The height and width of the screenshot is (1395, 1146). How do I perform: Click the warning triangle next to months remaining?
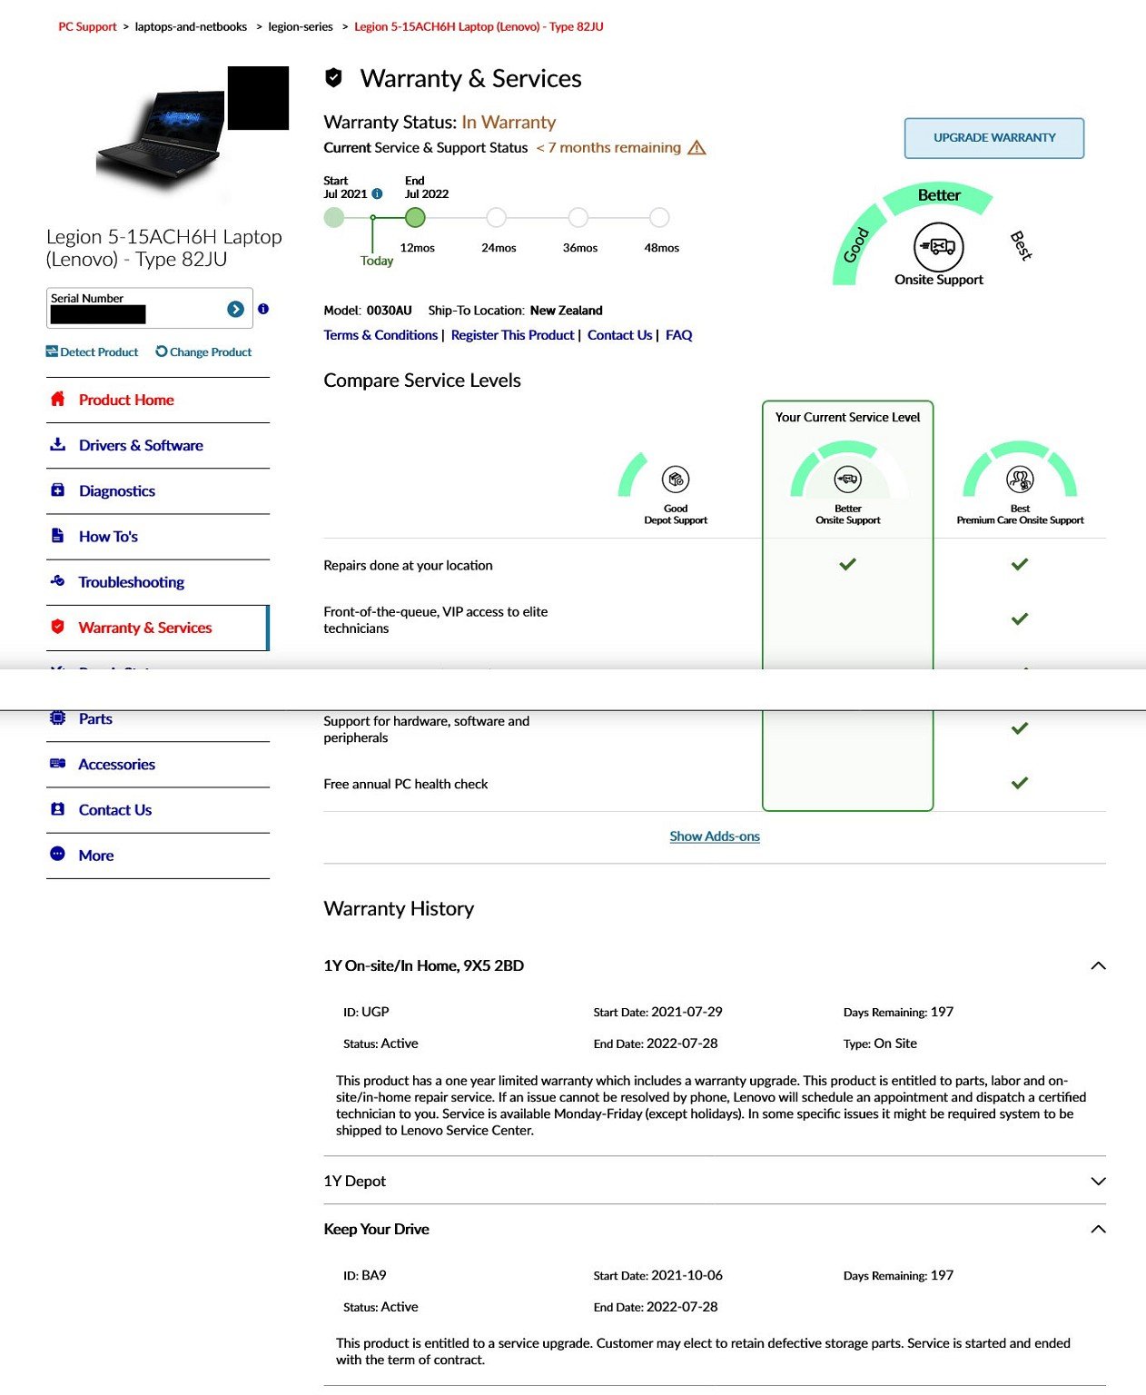coord(696,147)
